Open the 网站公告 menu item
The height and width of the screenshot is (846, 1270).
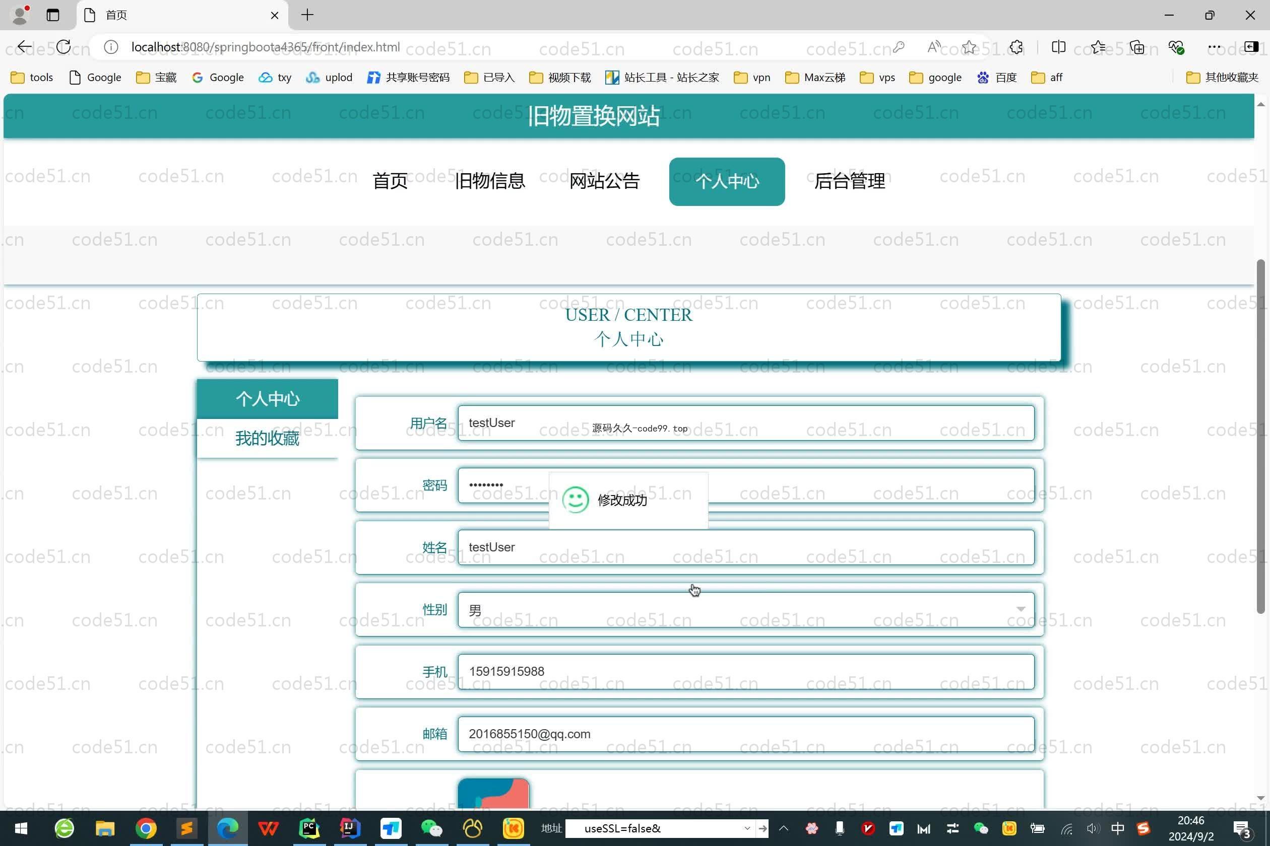click(604, 181)
